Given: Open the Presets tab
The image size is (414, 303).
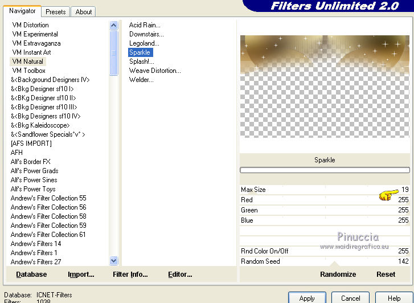Looking at the screenshot, I should click(x=55, y=12).
